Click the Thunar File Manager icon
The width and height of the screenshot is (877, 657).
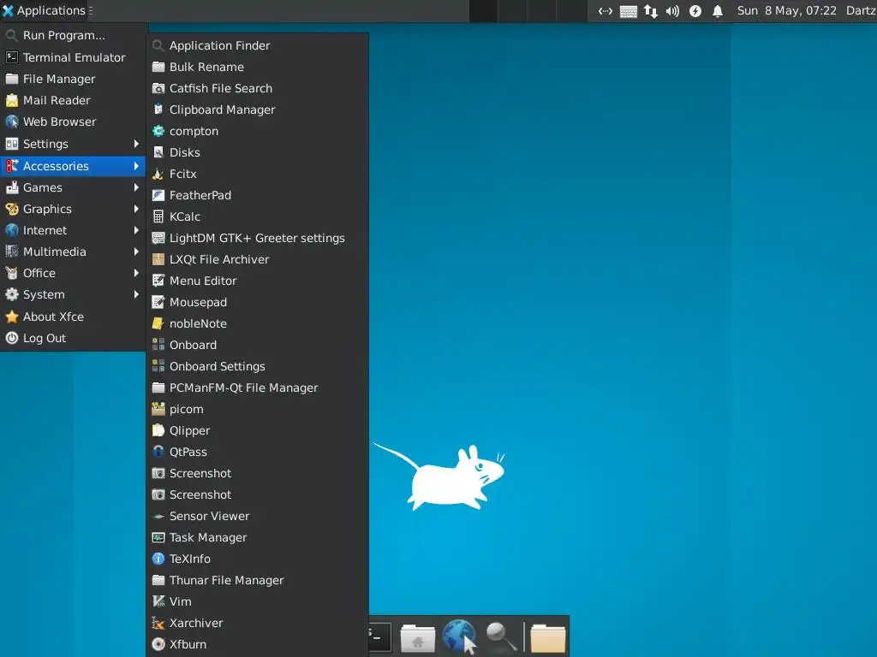[158, 581]
